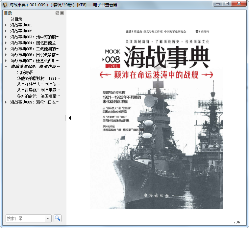Open 海战事典006：日俄战争前 entry

point(35,55)
